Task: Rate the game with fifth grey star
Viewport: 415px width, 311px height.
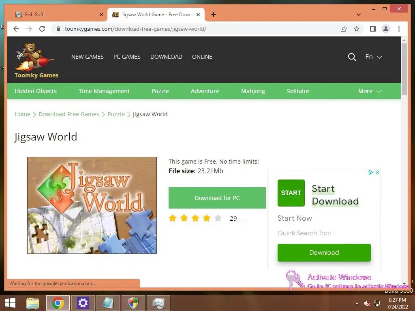Action: (218, 218)
